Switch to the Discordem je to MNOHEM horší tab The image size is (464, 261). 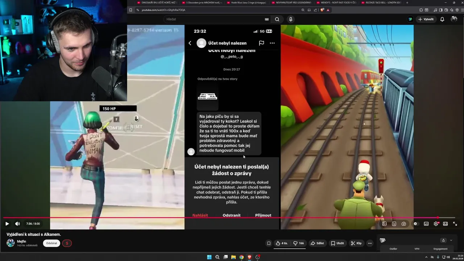(x=202, y=3)
